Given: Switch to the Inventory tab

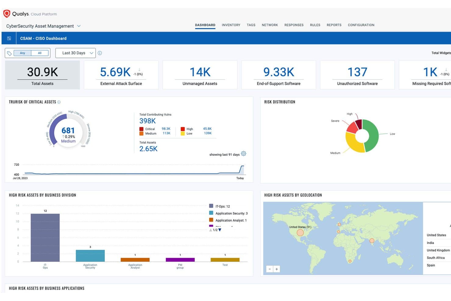Looking at the screenshot, I should 231,25.
